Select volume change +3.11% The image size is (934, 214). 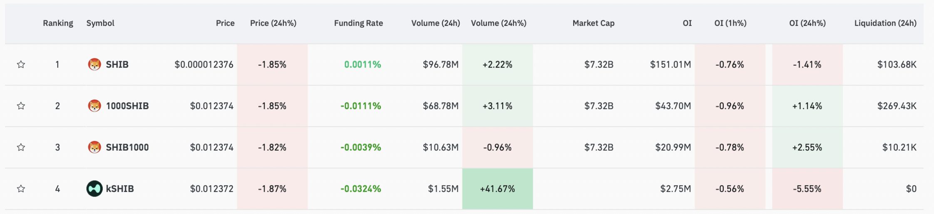point(497,106)
